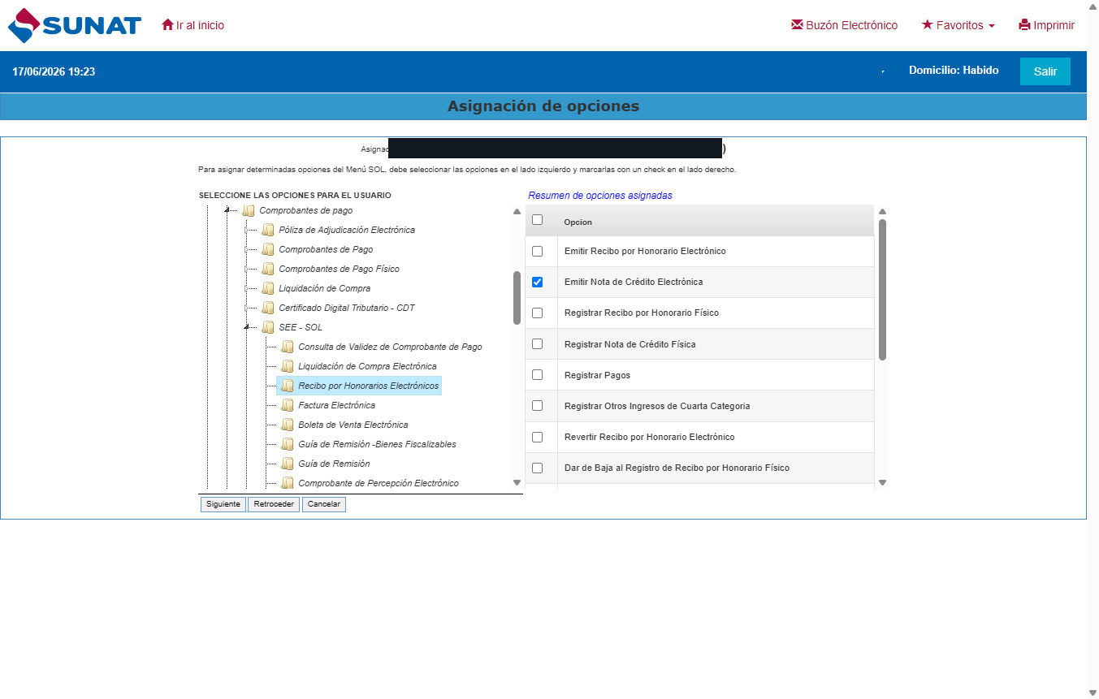Enable Registrar Recibo por Honorario Físico checkbox
The image size is (1099, 699).
[537, 313]
